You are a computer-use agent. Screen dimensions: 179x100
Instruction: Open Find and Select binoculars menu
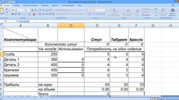pyautogui.click(x=172, y=12)
